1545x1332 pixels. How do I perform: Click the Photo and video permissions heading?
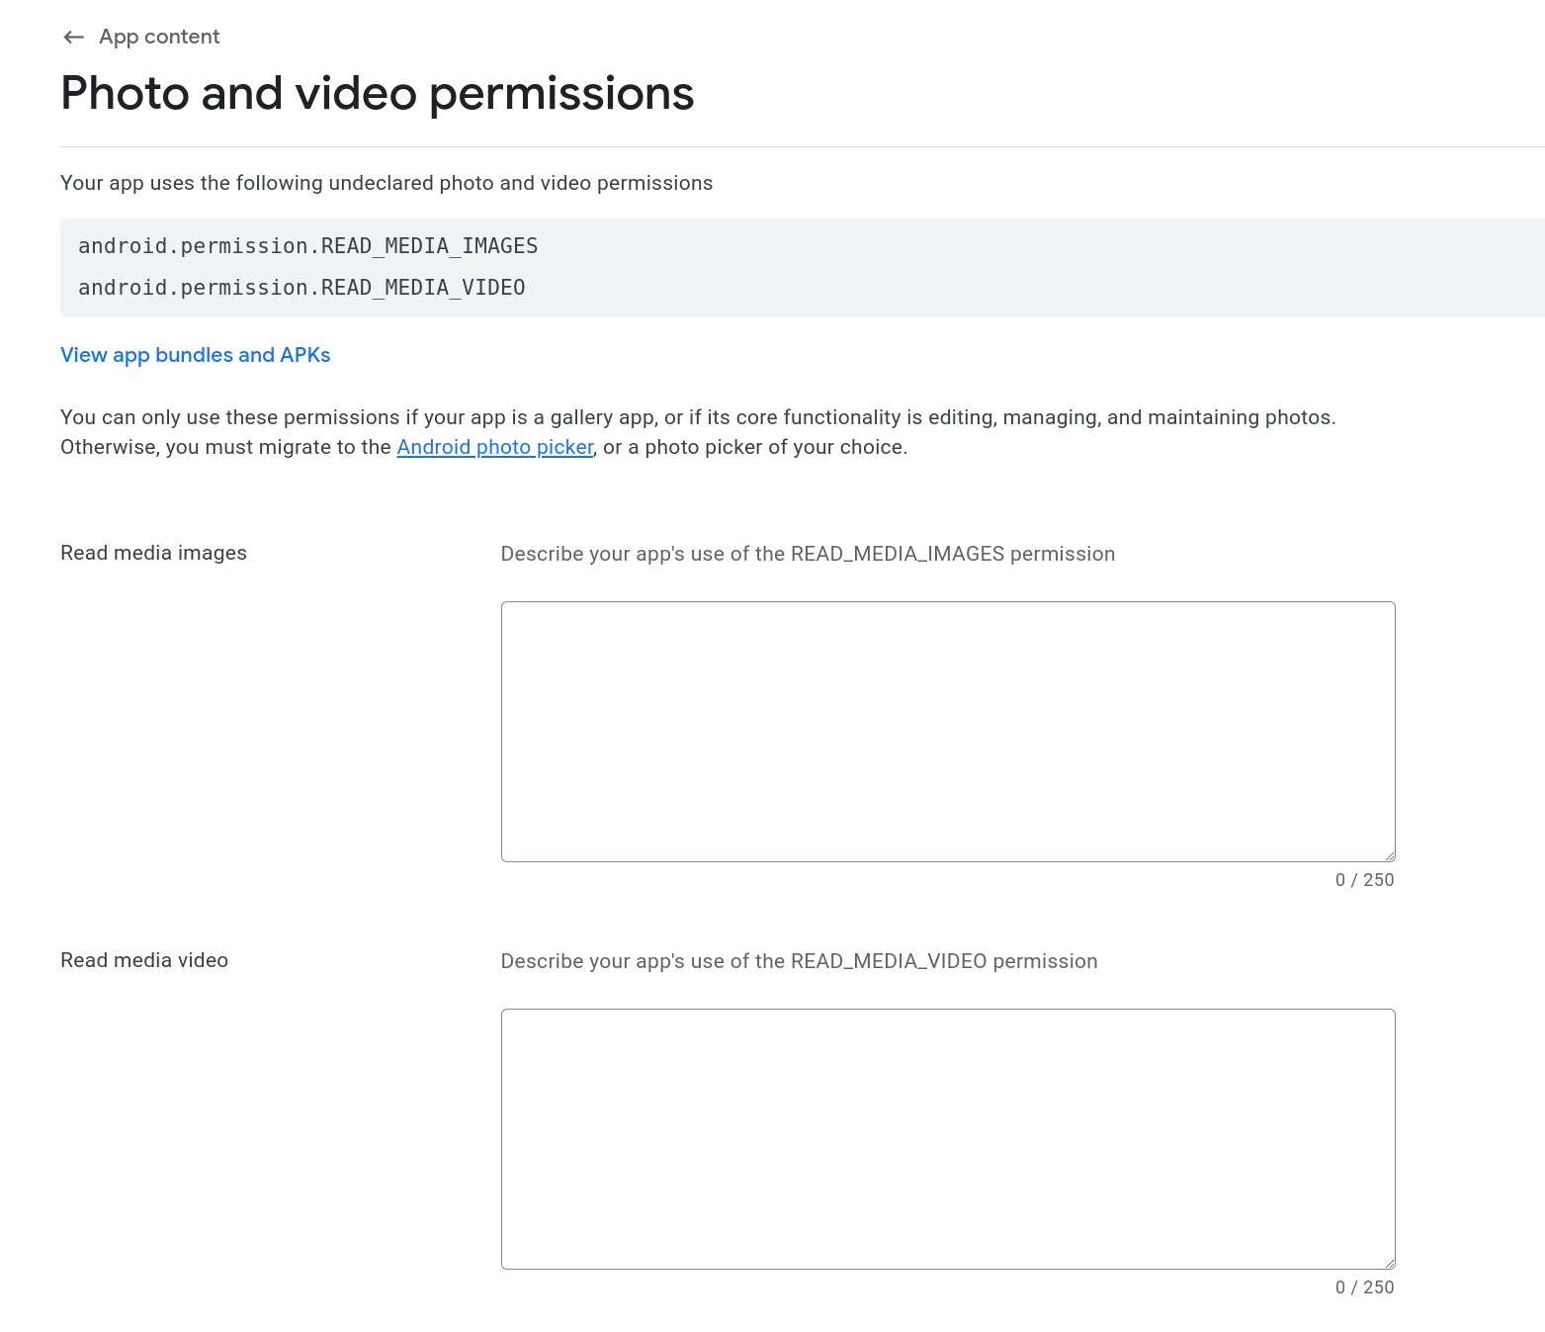click(377, 94)
